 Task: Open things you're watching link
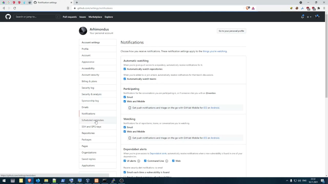click(214, 51)
